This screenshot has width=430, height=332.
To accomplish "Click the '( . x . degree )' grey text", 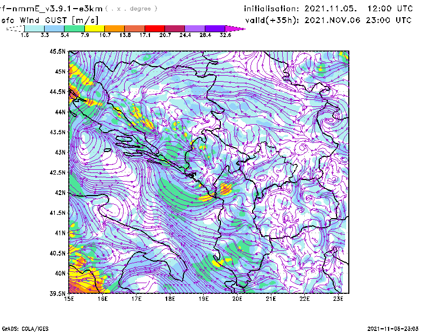I will click(131, 9).
